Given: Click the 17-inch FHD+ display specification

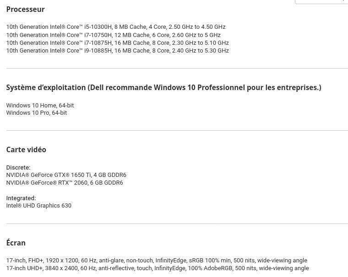Looking at the screenshot, I should click(157, 261).
